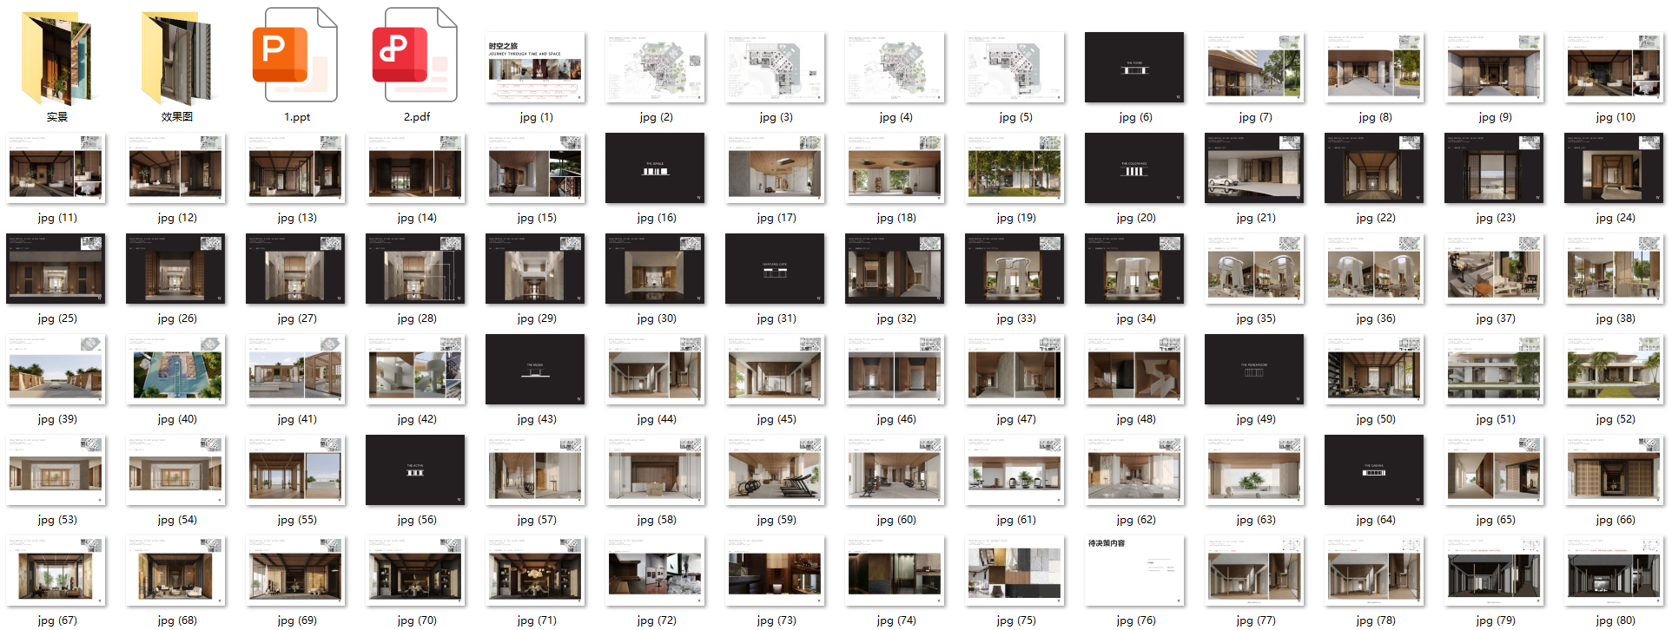Click the dark jpg (6) thumbnail

1133,68
